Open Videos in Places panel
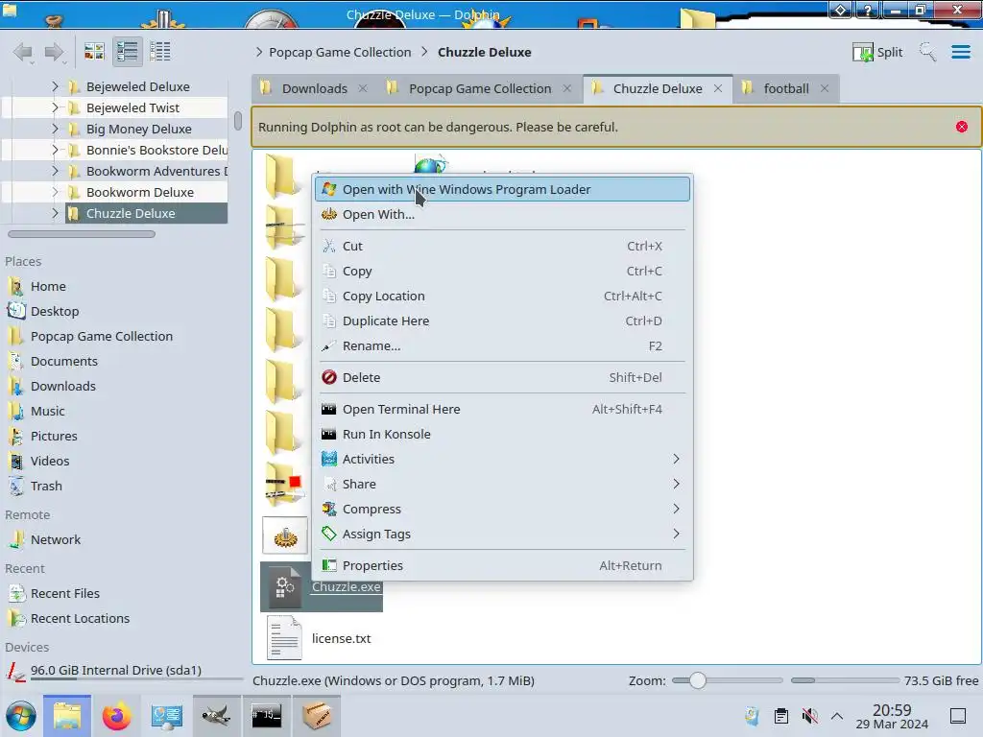 point(50,462)
